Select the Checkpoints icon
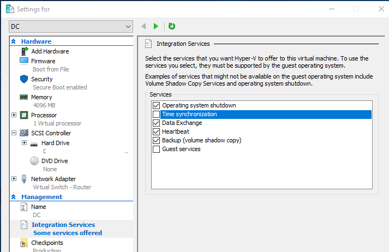The width and height of the screenshot is (389, 252). click(24, 243)
